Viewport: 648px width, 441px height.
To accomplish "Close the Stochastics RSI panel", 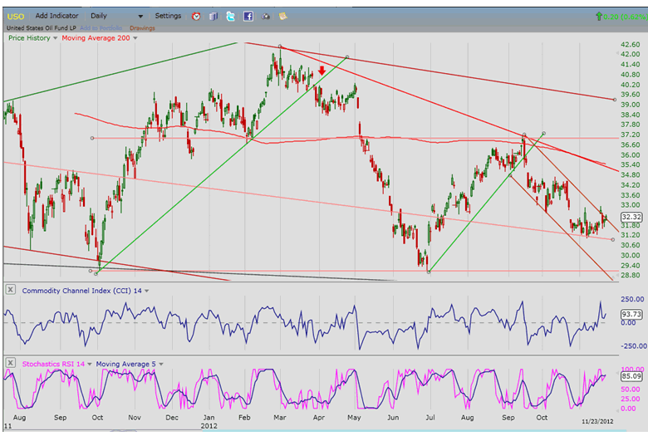I will pos(10,363).
